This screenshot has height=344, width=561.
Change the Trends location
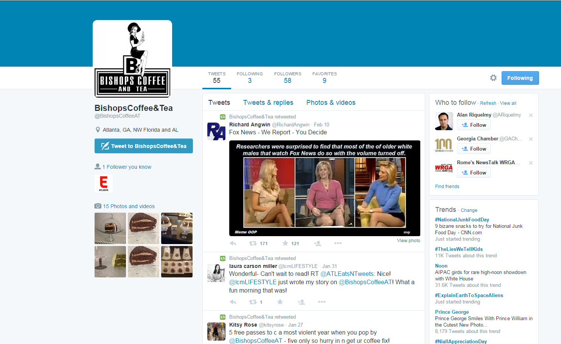(469, 210)
